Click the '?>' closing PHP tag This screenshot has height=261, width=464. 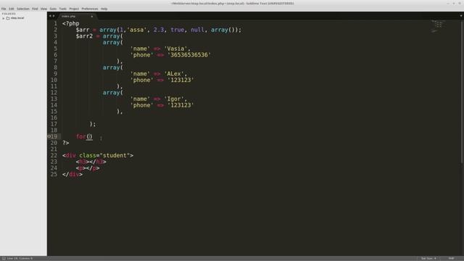[x=66, y=143]
